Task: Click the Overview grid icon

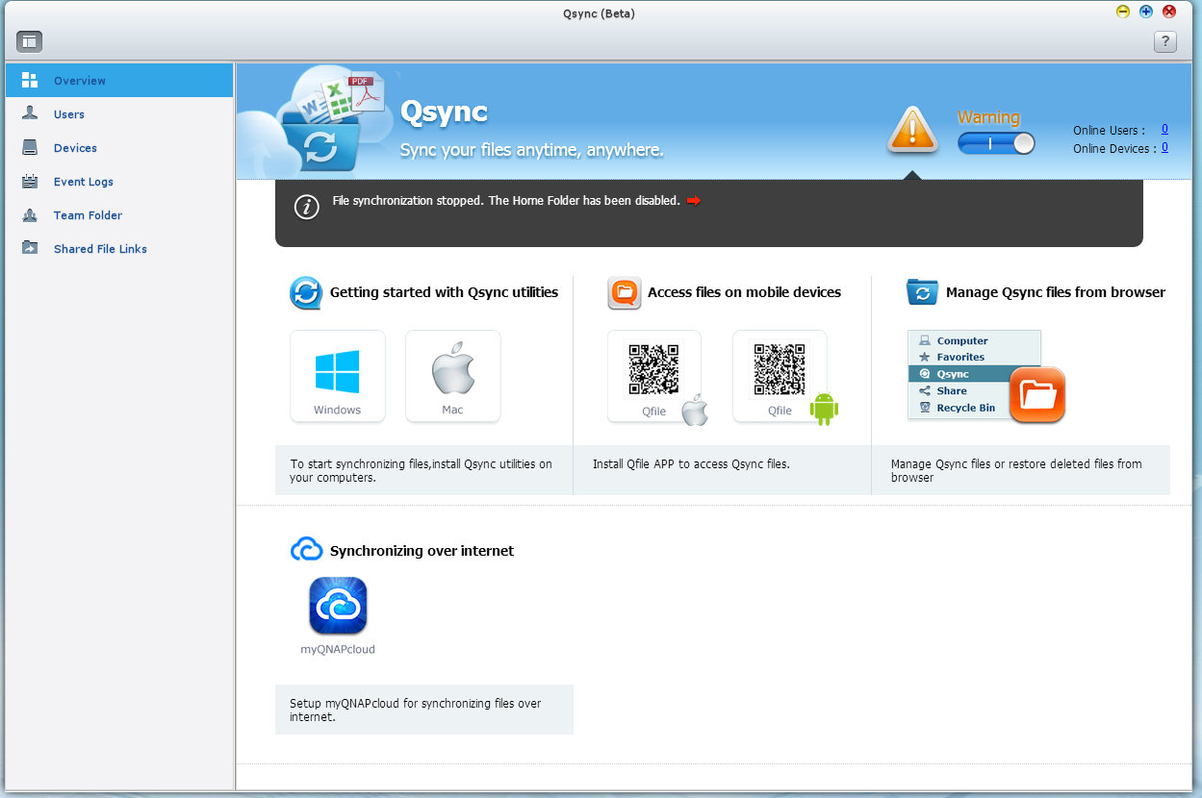Action: coord(30,80)
